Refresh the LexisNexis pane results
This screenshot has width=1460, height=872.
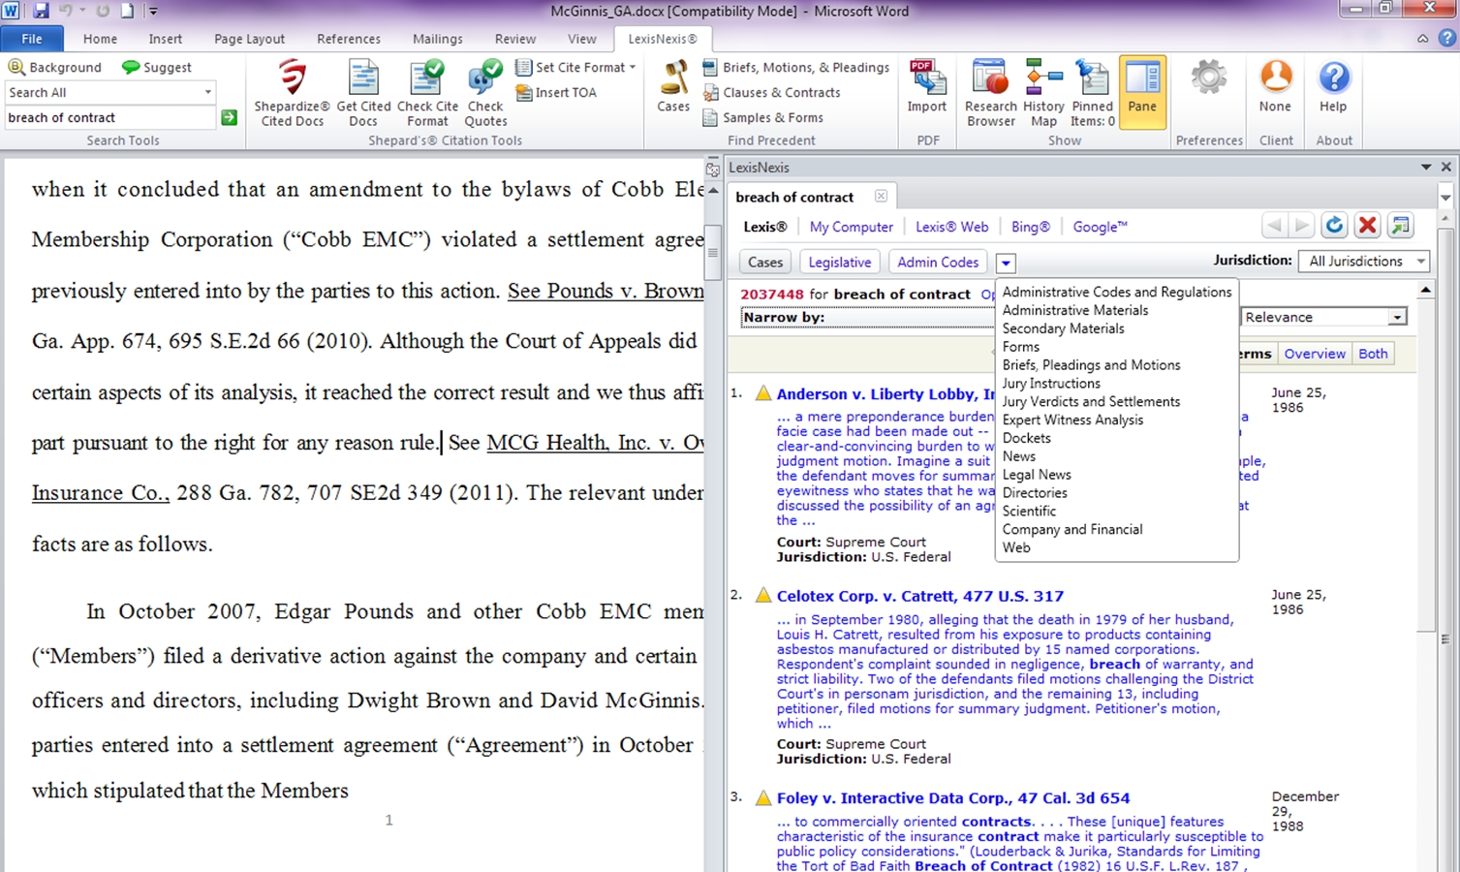click(x=1334, y=226)
